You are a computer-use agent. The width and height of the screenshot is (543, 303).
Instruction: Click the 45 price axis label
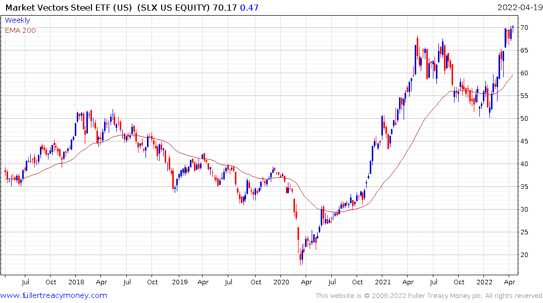[x=524, y=141]
